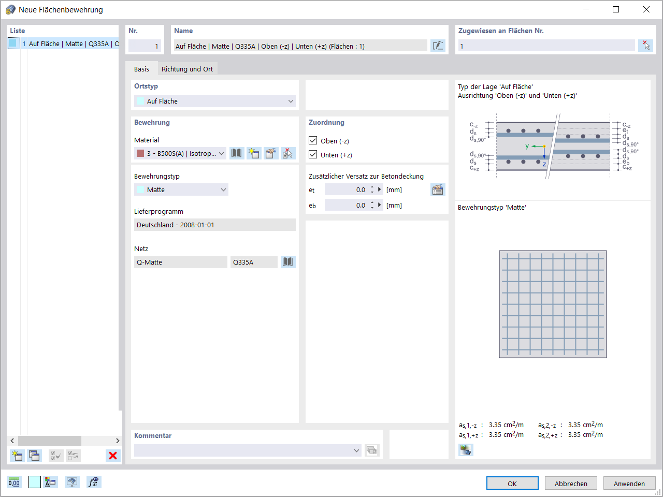Image resolution: width=663 pixels, height=497 pixels.
Task: Click the Abbrechen button
Action: tap(571, 483)
